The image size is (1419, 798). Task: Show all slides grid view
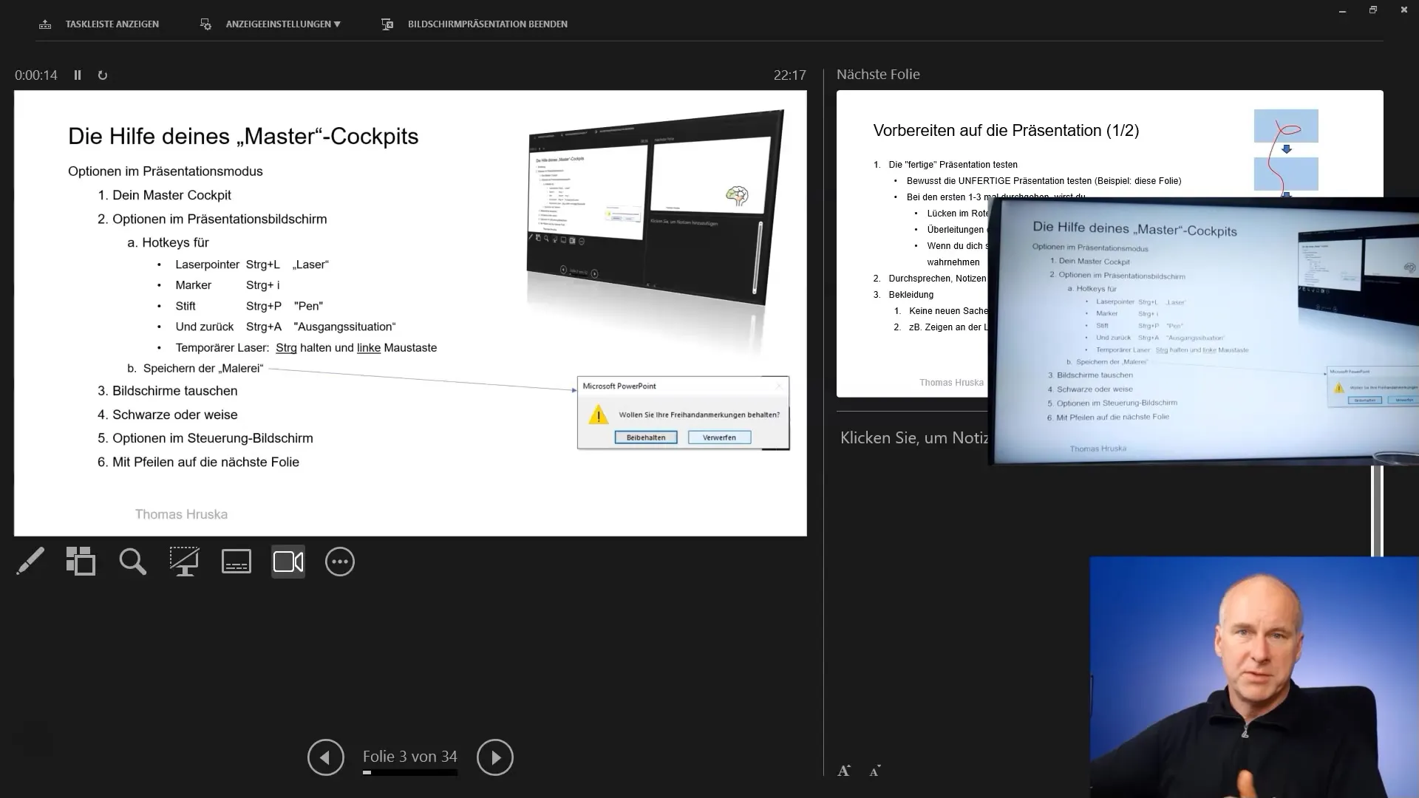coord(81,562)
